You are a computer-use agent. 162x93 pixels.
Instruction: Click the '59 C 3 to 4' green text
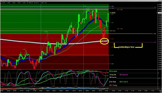124,82
